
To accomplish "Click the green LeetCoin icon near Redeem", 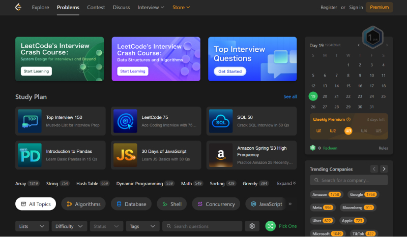I will pyautogui.click(x=313, y=148).
